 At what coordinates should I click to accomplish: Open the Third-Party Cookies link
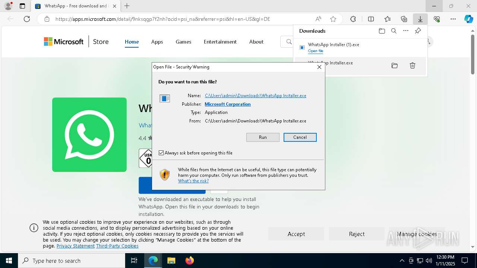pos(117,246)
